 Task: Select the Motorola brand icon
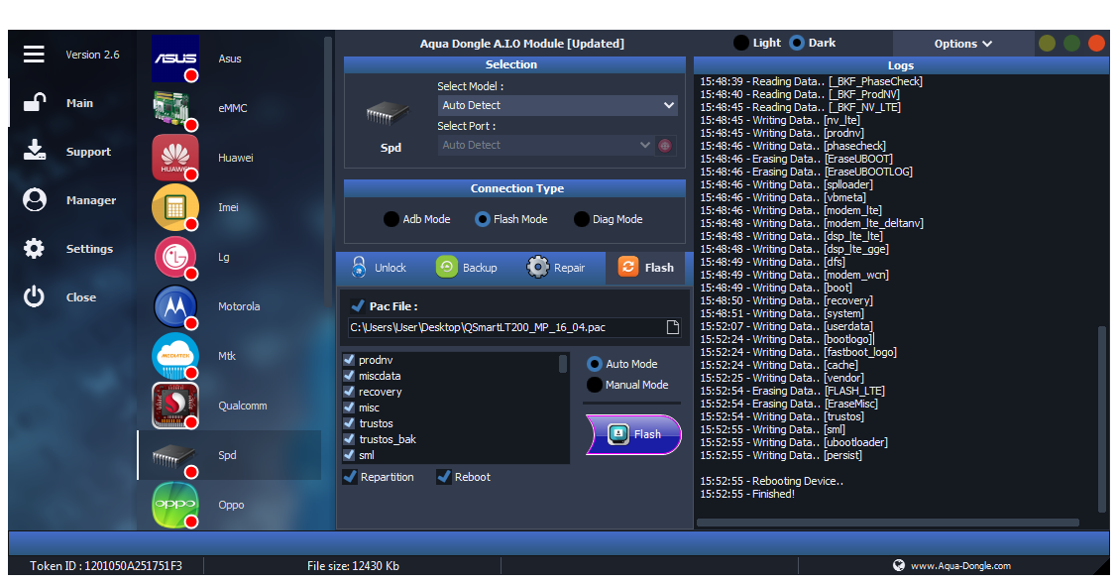click(x=175, y=306)
